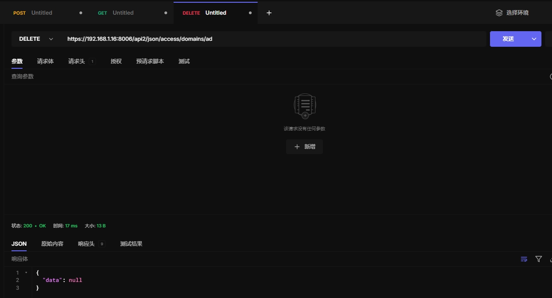Click unsaved dot on GET Untitled tab
Image resolution: width=552 pixels, height=298 pixels.
click(166, 13)
